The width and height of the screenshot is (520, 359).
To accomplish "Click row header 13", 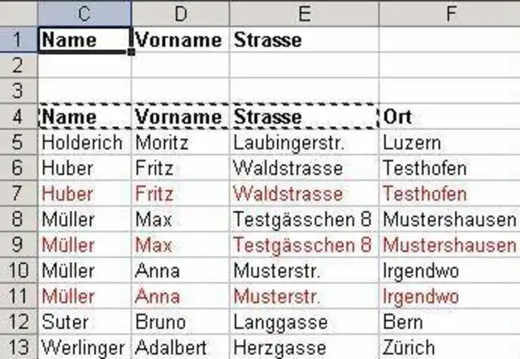I will [x=18, y=347].
